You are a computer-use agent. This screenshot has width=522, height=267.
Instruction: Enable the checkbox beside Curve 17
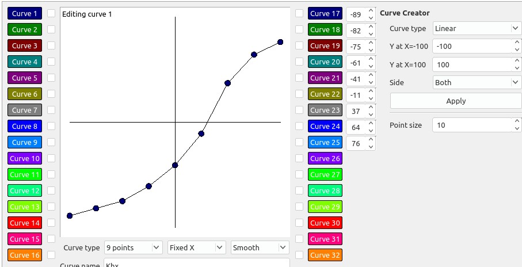tap(299, 13)
